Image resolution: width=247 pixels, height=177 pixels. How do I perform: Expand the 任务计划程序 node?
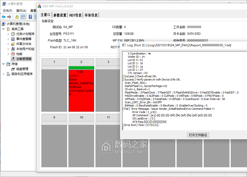pos(8,34)
